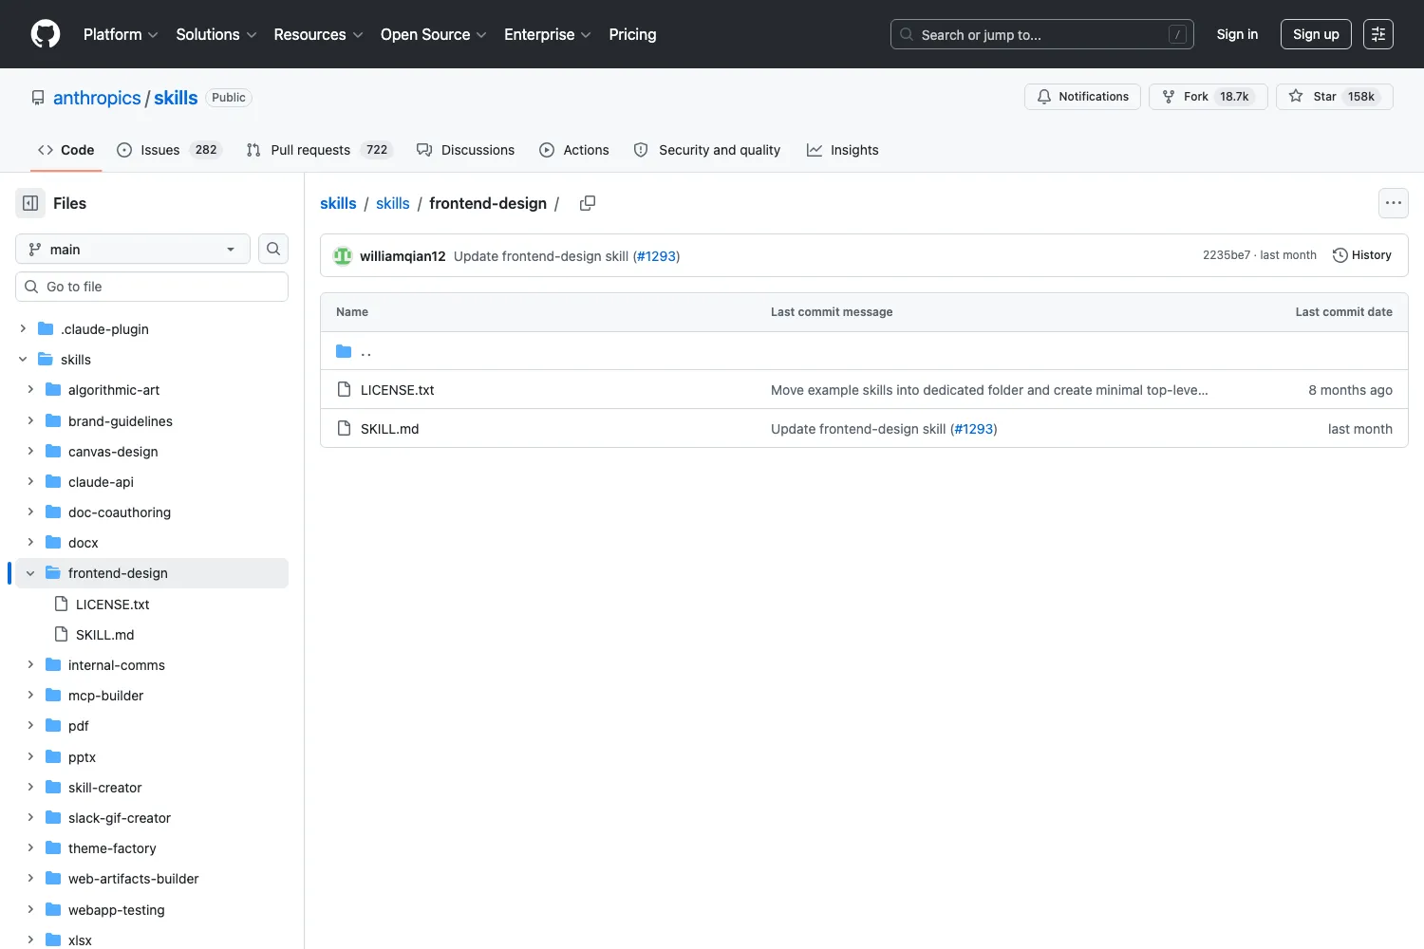View commit History
This screenshot has height=949, width=1424.
click(1362, 255)
